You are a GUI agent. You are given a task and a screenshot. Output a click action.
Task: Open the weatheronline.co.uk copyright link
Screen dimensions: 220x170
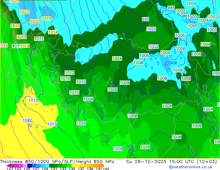coord(191,167)
